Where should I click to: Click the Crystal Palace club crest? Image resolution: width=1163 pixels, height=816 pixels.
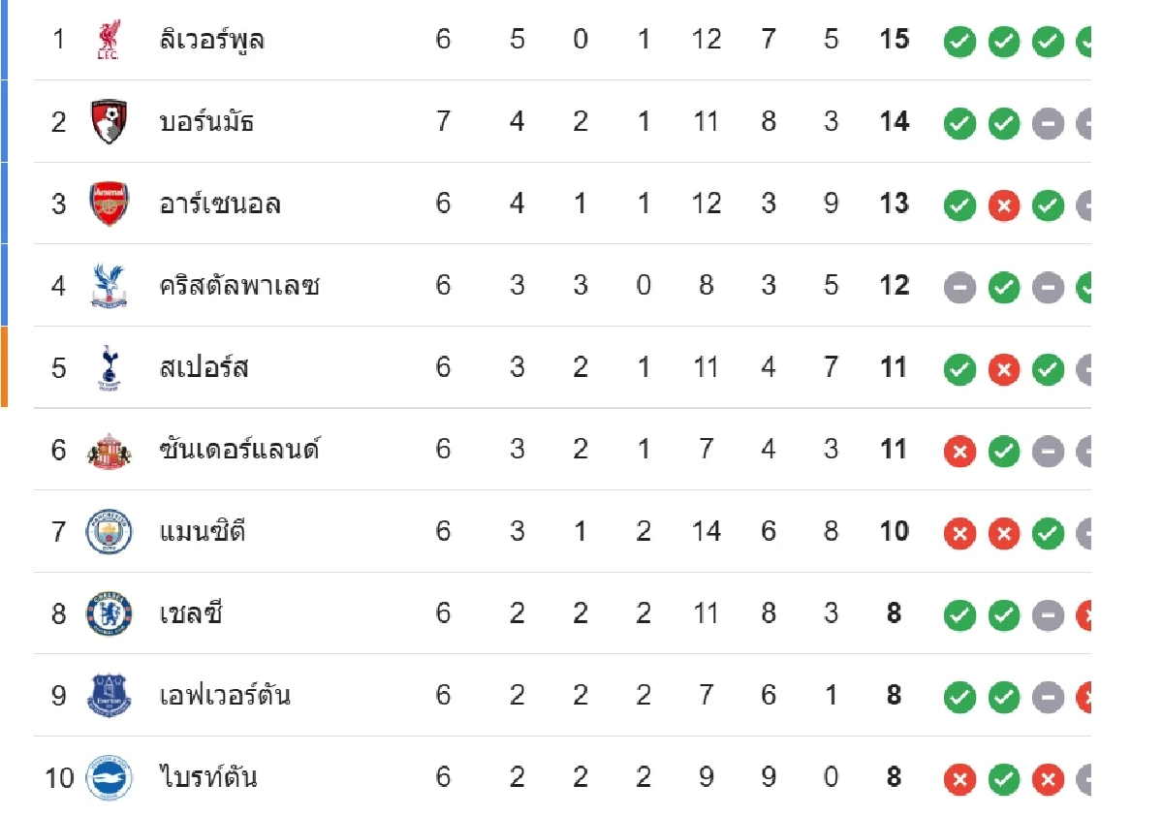[x=108, y=286]
